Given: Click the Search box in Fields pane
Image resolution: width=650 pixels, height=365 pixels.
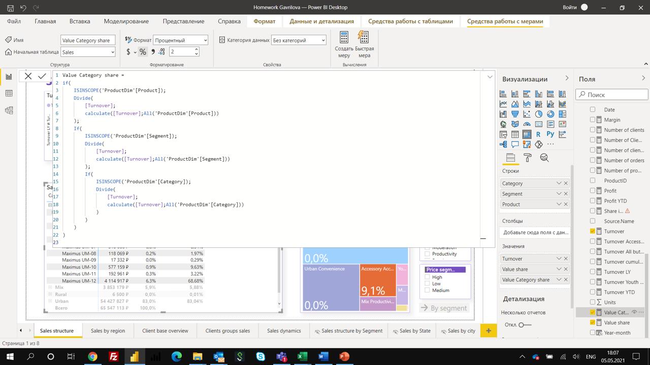Looking at the screenshot, I should point(612,94).
